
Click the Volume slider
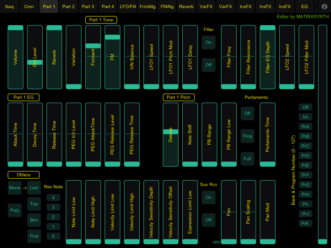(15, 57)
